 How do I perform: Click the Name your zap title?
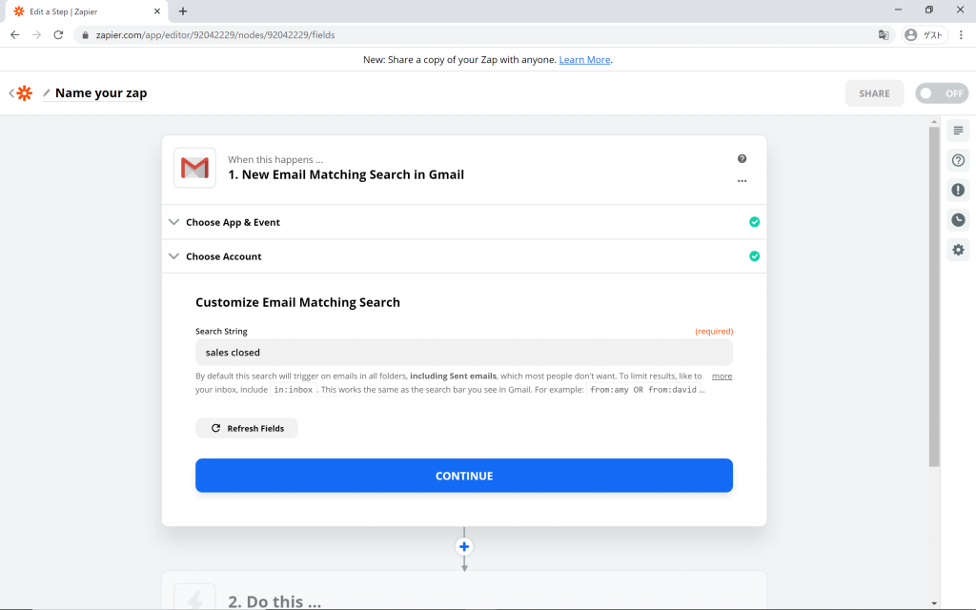(x=101, y=93)
